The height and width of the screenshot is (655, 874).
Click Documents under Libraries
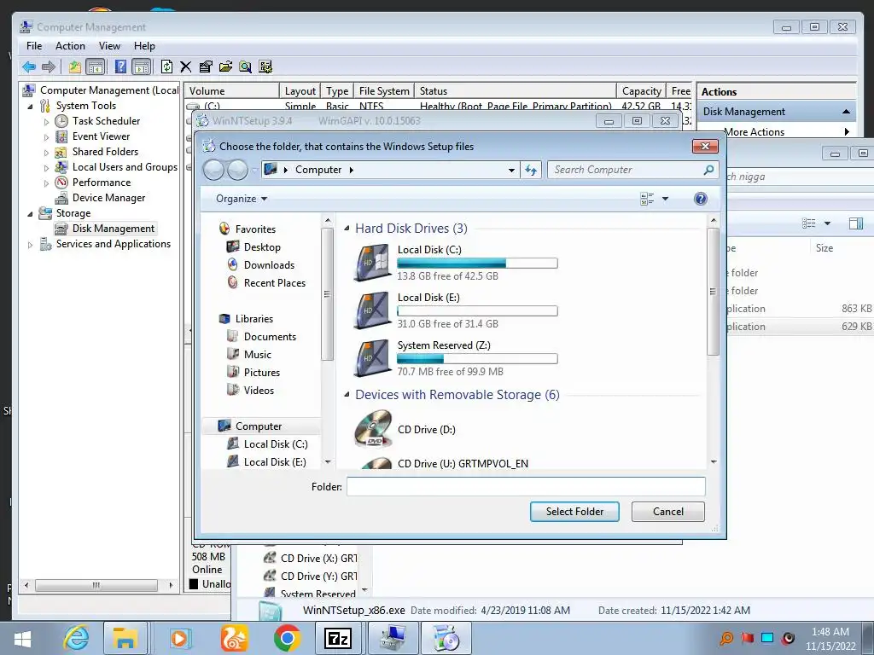[x=270, y=336]
